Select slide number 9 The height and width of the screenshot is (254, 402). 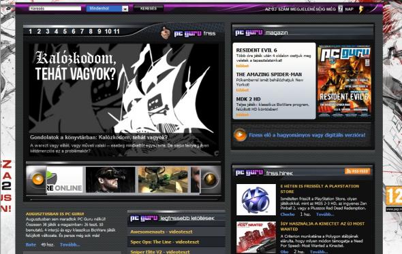pos(99,31)
